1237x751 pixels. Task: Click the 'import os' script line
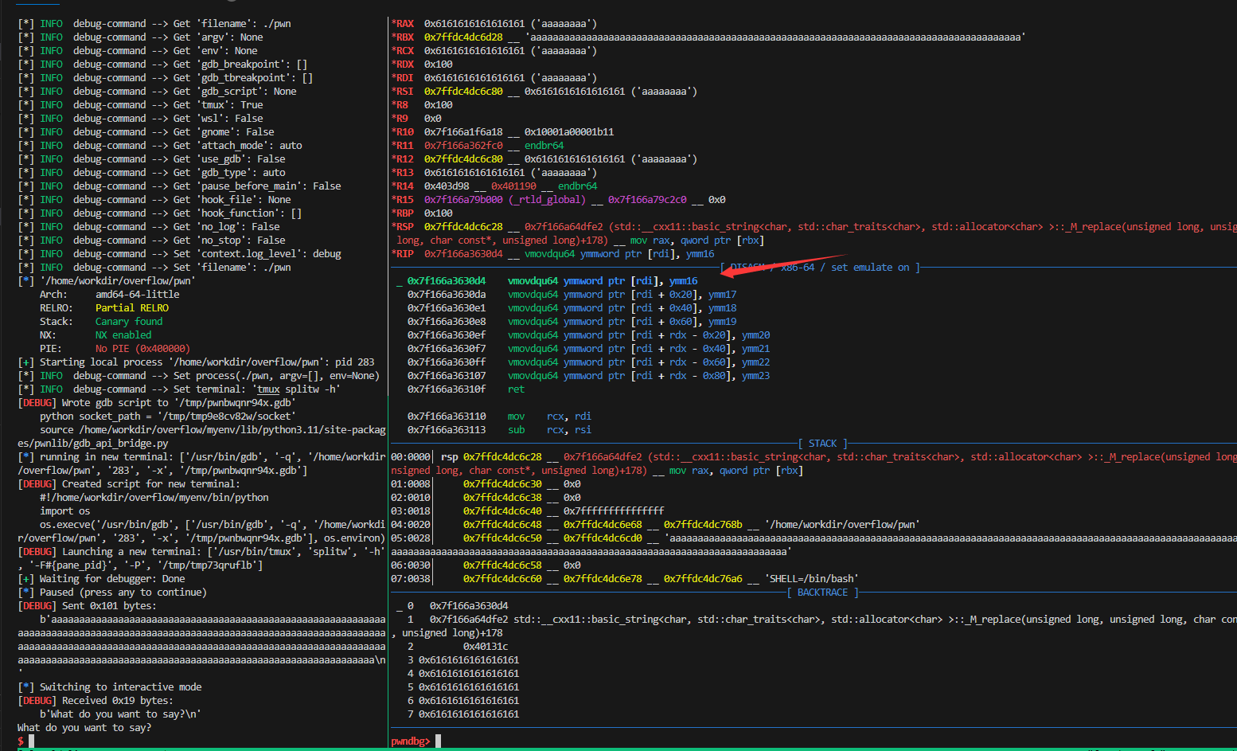coord(65,511)
